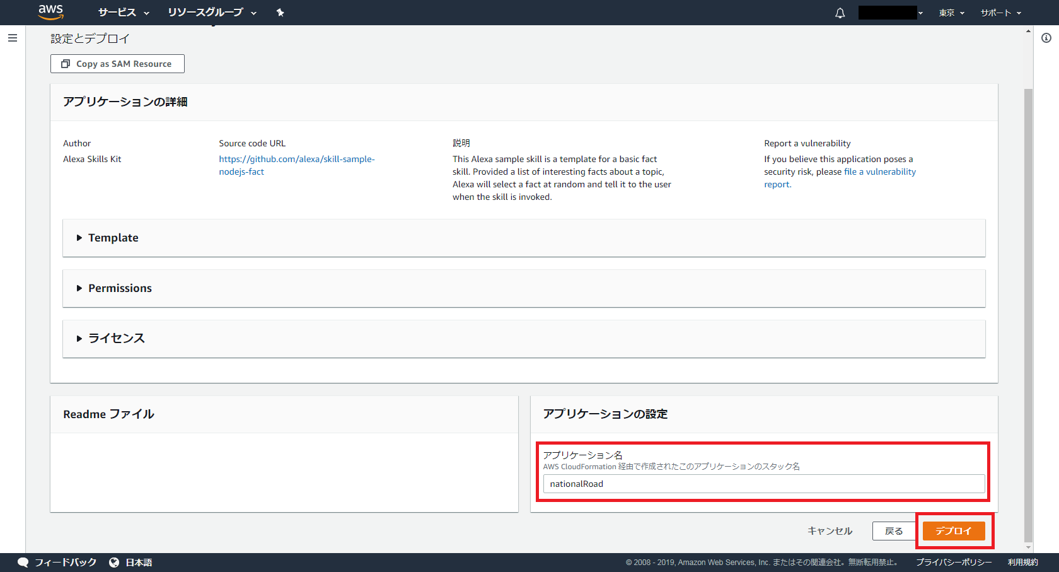Screen dimensions: 1059x572
Task: Select 日本語 language in footer
Action: click(139, 562)
